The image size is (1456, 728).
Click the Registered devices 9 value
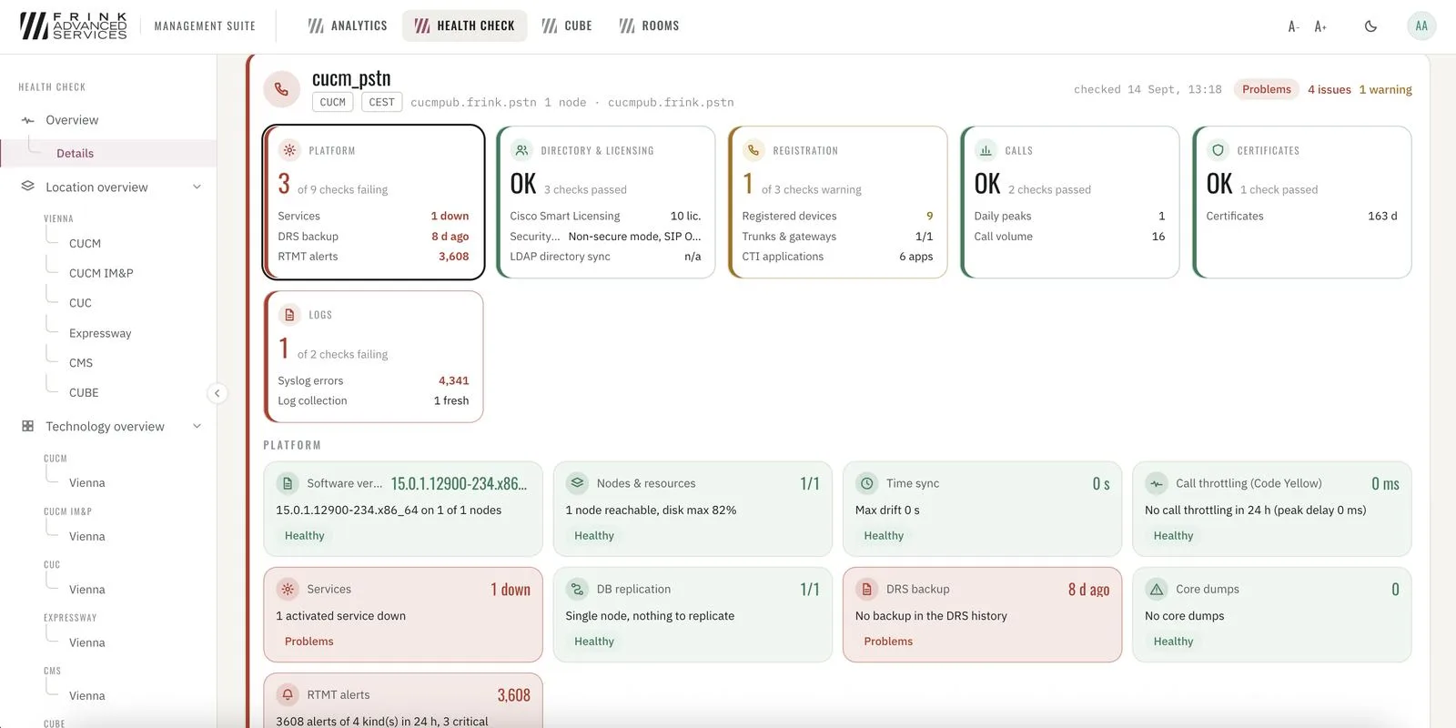[x=929, y=216]
